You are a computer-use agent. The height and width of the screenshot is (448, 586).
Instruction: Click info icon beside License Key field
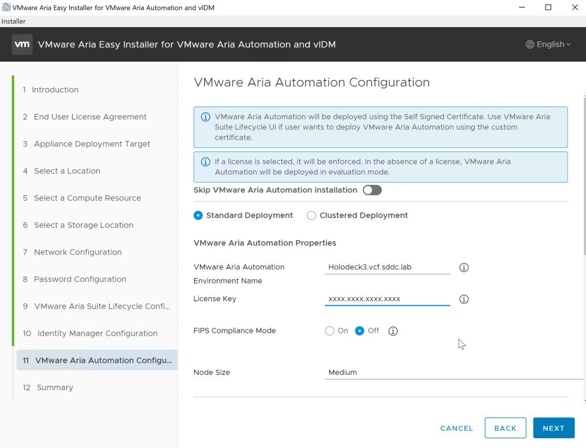(464, 299)
